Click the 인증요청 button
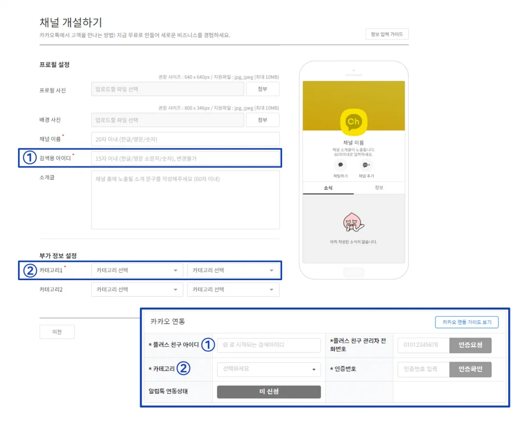 [470, 345]
